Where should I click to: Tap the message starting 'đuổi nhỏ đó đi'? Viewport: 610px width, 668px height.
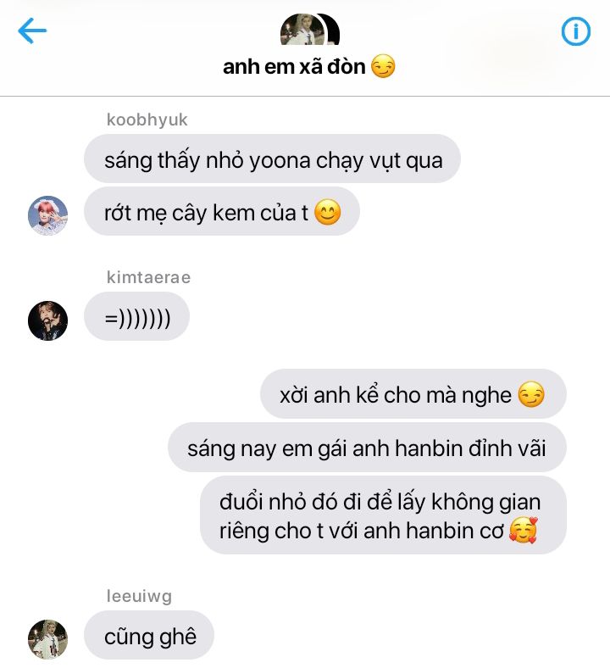383,515
